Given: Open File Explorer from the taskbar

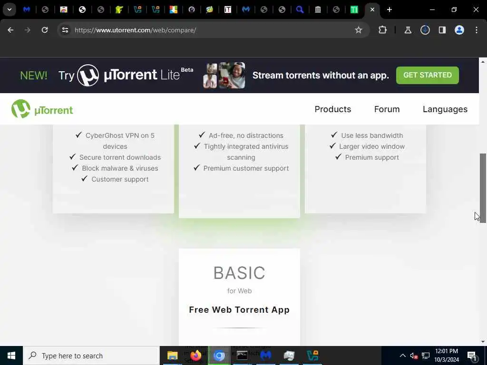Looking at the screenshot, I should tap(172, 355).
